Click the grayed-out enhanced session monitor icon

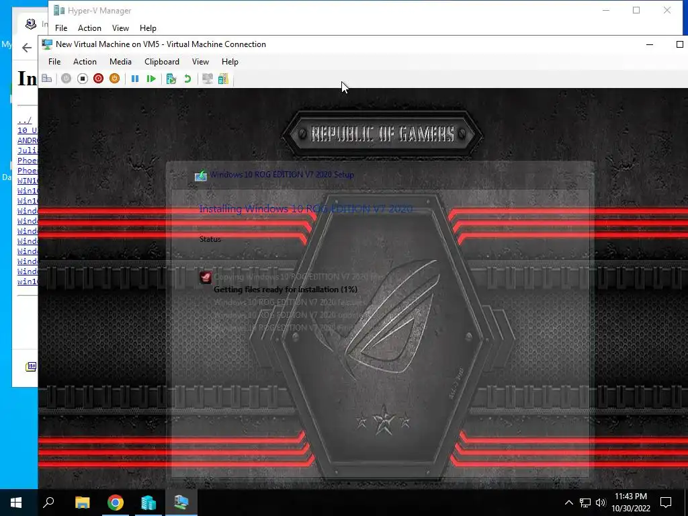pyautogui.click(x=207, y=79)
